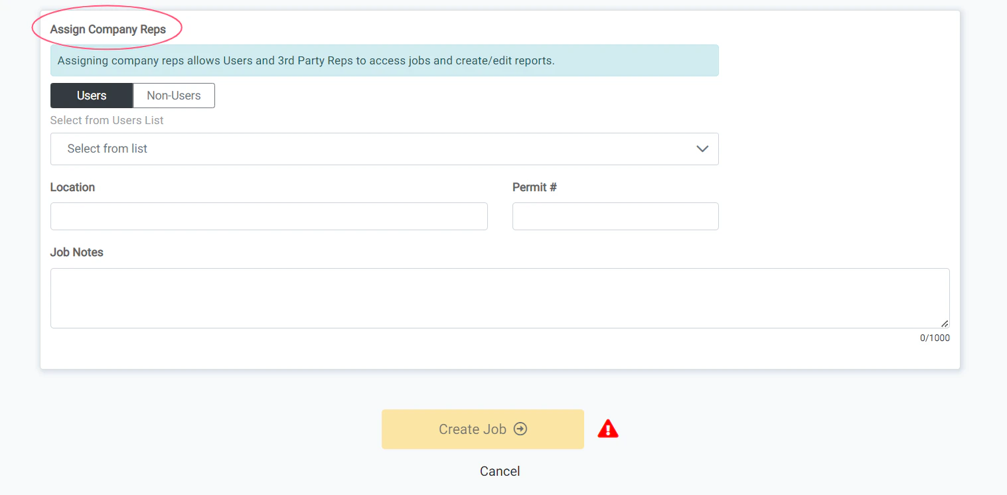Click inside the Location field
This screenshot has width=1007, height=495.
268,216
